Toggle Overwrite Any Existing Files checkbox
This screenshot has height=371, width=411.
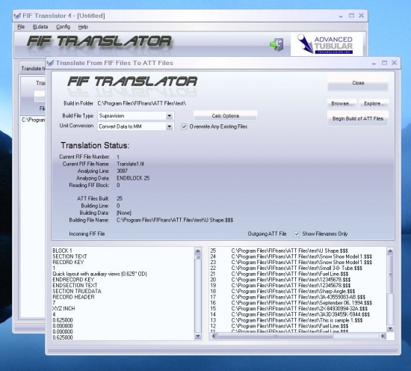point(184,126)
